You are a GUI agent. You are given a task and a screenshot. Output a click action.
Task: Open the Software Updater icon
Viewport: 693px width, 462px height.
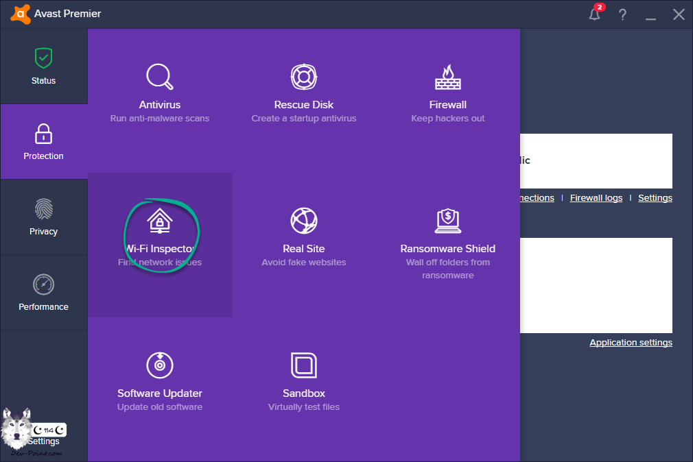tap(160, 365)
